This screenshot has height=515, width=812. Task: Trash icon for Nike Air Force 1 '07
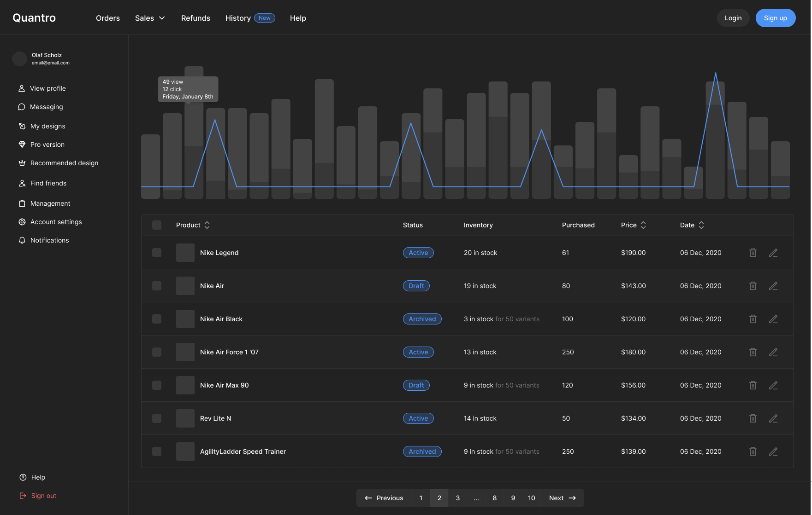point(753,352)
